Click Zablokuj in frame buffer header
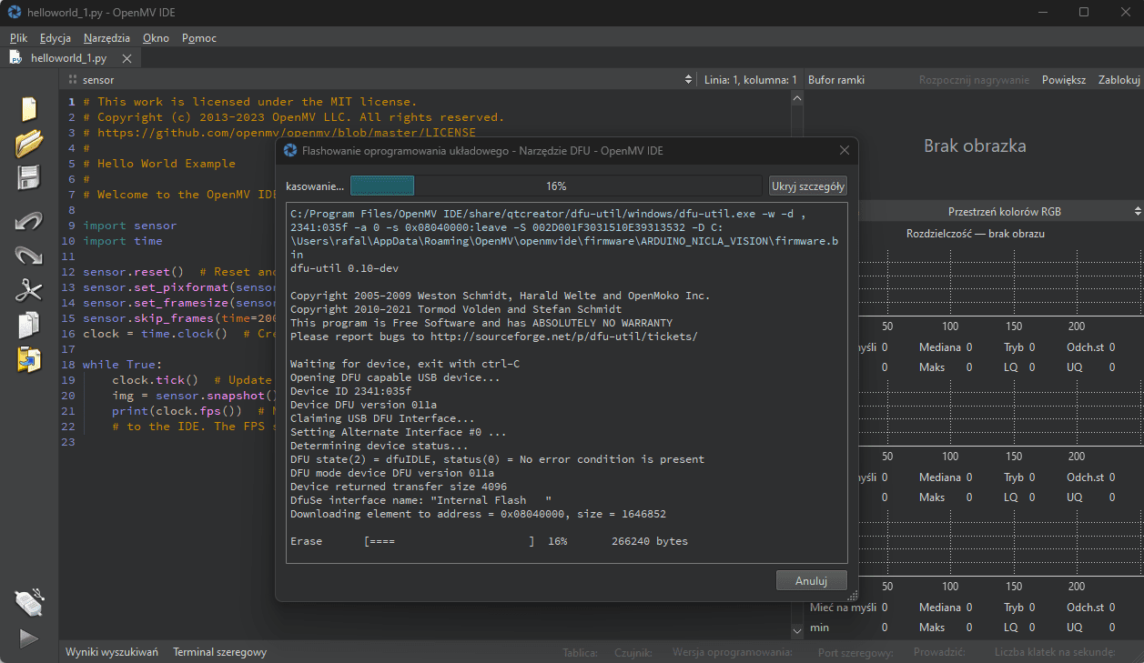Image resolution: width=1144 pixels, height=663 pixels. pos(1119,80)
